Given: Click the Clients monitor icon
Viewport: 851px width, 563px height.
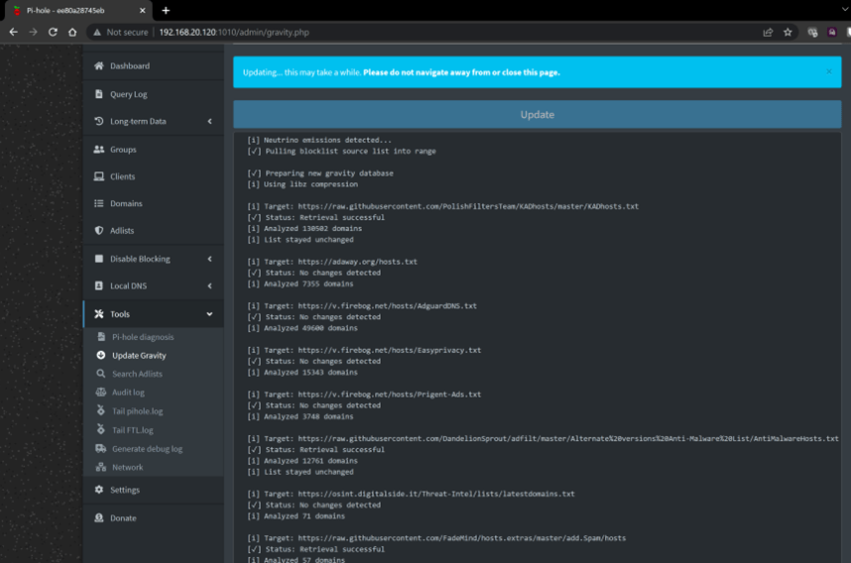Looking at the screenshot, I should pos(99,176).
